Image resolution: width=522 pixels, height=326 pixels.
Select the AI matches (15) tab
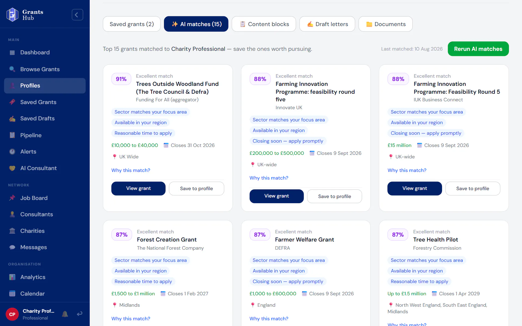point(196,24)
